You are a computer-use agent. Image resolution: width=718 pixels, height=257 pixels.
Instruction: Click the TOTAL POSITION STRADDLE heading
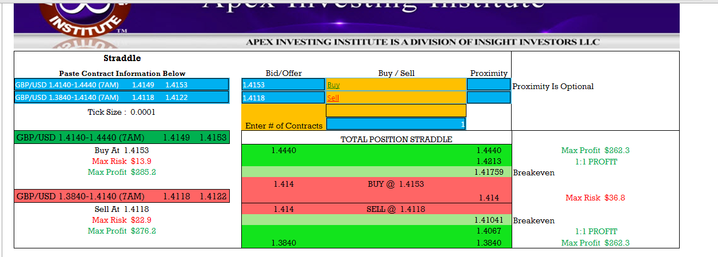396,140
